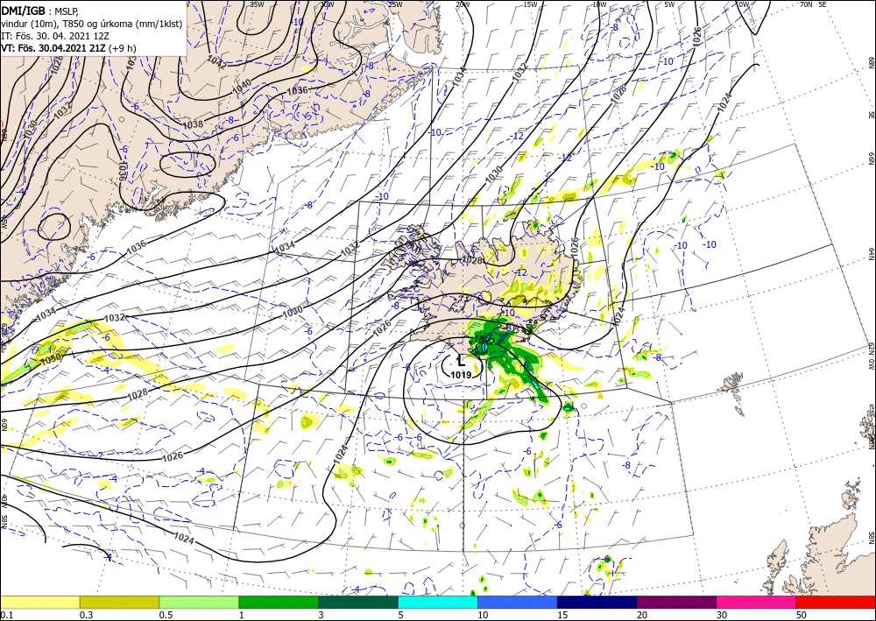
Task: Click the 1019 low pressure value
Action: coord(461,375)
